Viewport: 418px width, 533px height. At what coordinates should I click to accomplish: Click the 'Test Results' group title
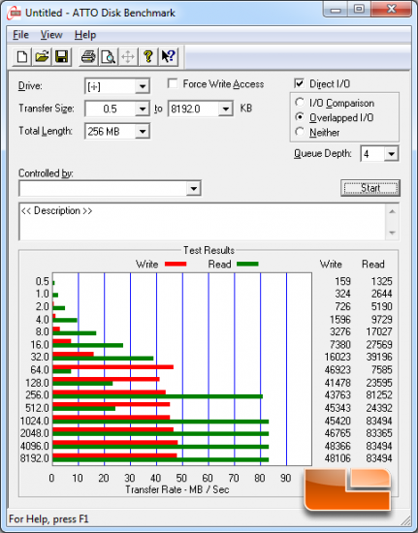click(209, 250)
